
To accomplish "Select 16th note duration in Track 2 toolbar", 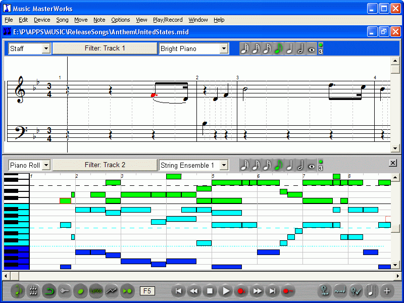I will [267, 165].
